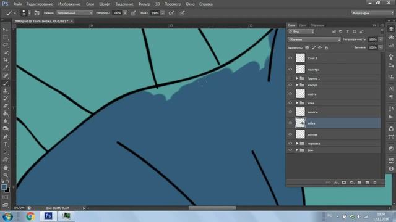Image resolution: width=396 pixels, height=222 pixels.
Task: Expand the 'Группа 1' group
Action: [297, 78]
